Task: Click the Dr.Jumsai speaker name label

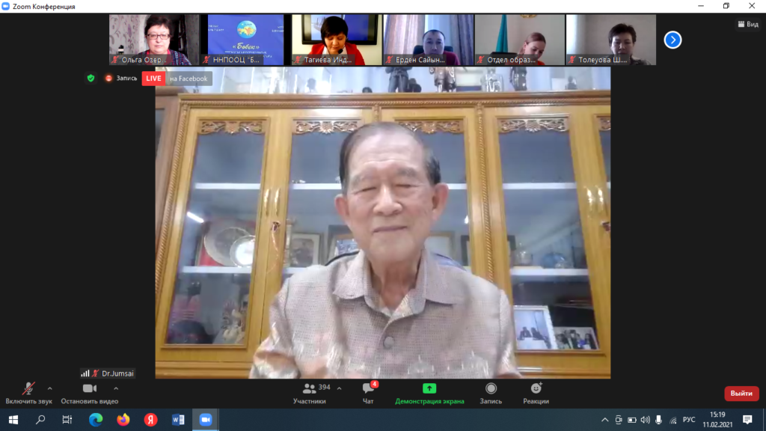Action: tap(117, 373)
